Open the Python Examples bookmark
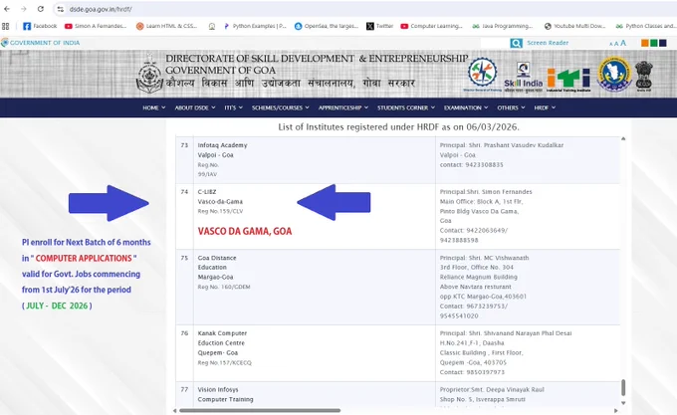Image resolution: width=677 pixels, height=415 pixels. [255, 26]
